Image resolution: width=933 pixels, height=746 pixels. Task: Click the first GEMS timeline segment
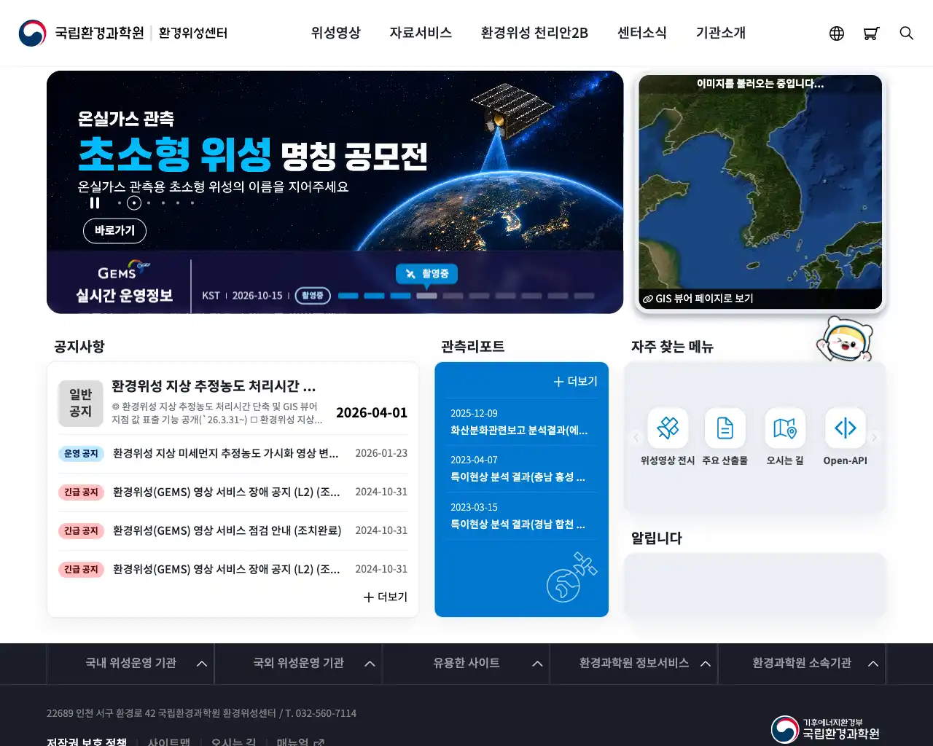(348, 296)
